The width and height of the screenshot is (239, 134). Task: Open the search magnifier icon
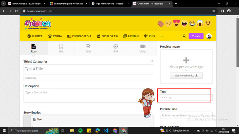click(184, 36)
